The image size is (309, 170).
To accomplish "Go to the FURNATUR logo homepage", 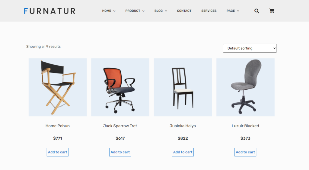I will click(50, 11).
